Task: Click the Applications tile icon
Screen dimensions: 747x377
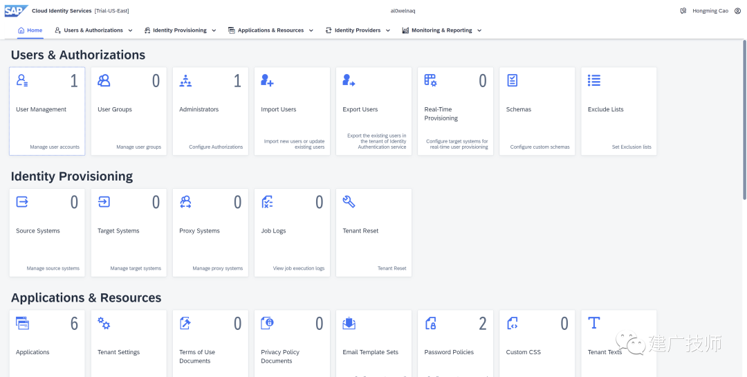Action: click(22, 323)
